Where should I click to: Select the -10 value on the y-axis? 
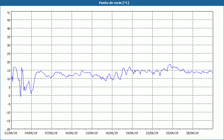coord(8,113)
